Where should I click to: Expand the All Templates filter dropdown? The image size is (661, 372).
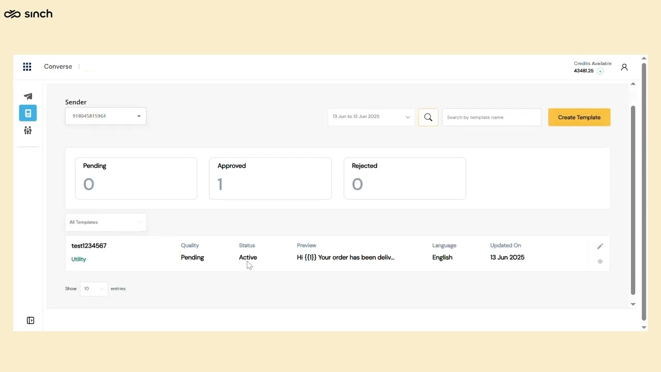106,222
